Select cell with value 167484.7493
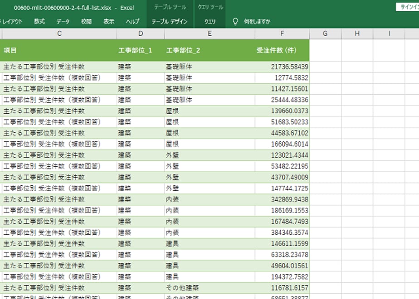The image size is (419, 299). click(282, 222)
